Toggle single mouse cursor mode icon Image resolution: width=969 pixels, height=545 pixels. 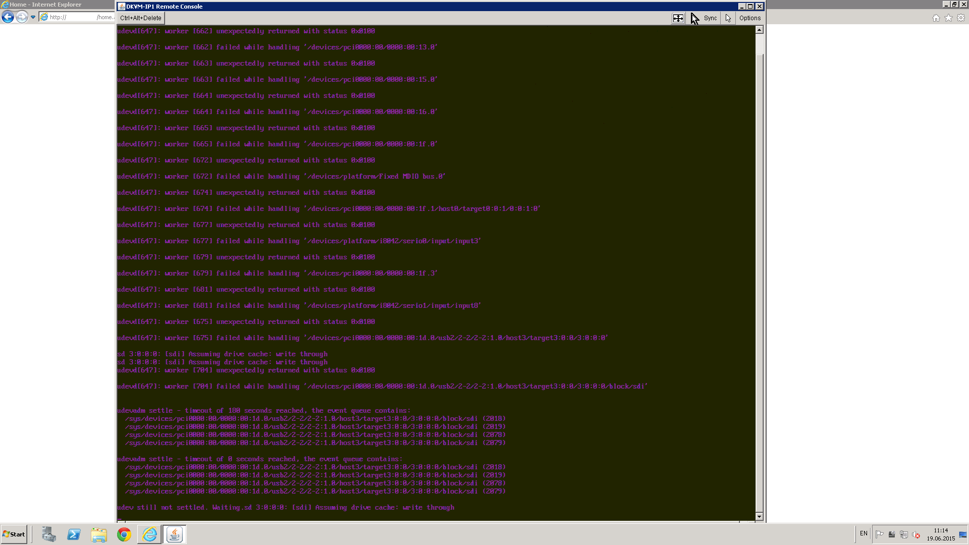click(728, 18)
